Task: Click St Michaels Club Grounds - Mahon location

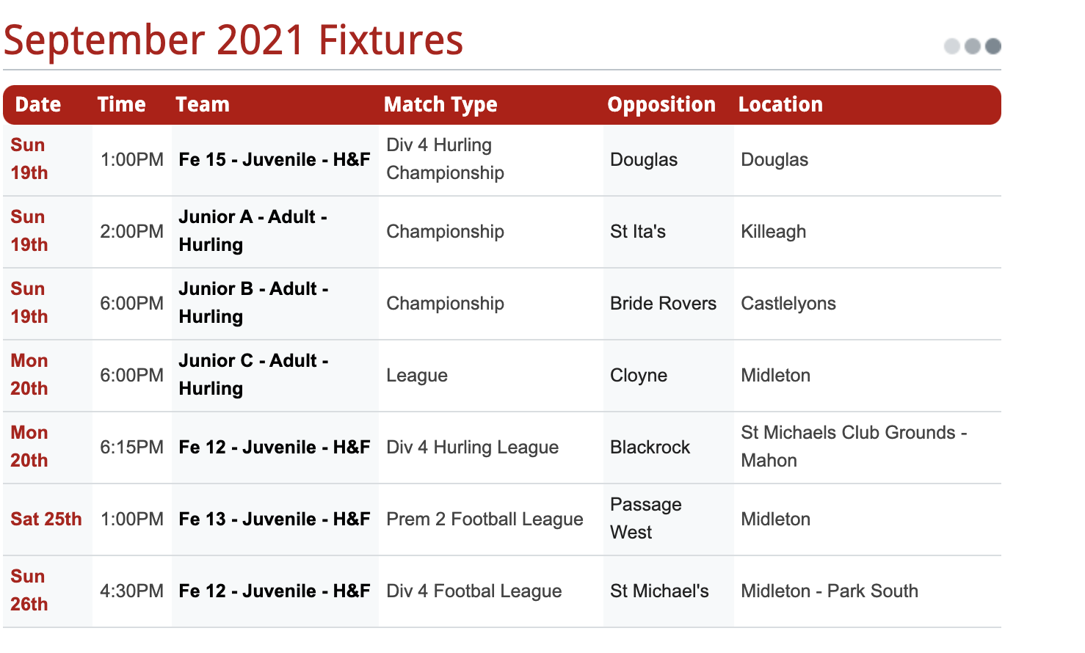Action: click(x=854, y=446)
